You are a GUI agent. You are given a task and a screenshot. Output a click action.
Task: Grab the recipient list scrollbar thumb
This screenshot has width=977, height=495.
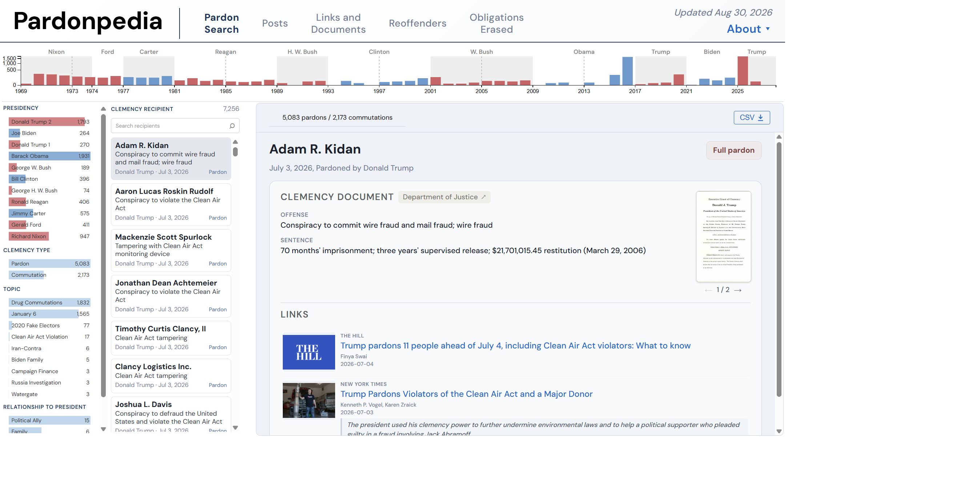[x=236, y=152]
